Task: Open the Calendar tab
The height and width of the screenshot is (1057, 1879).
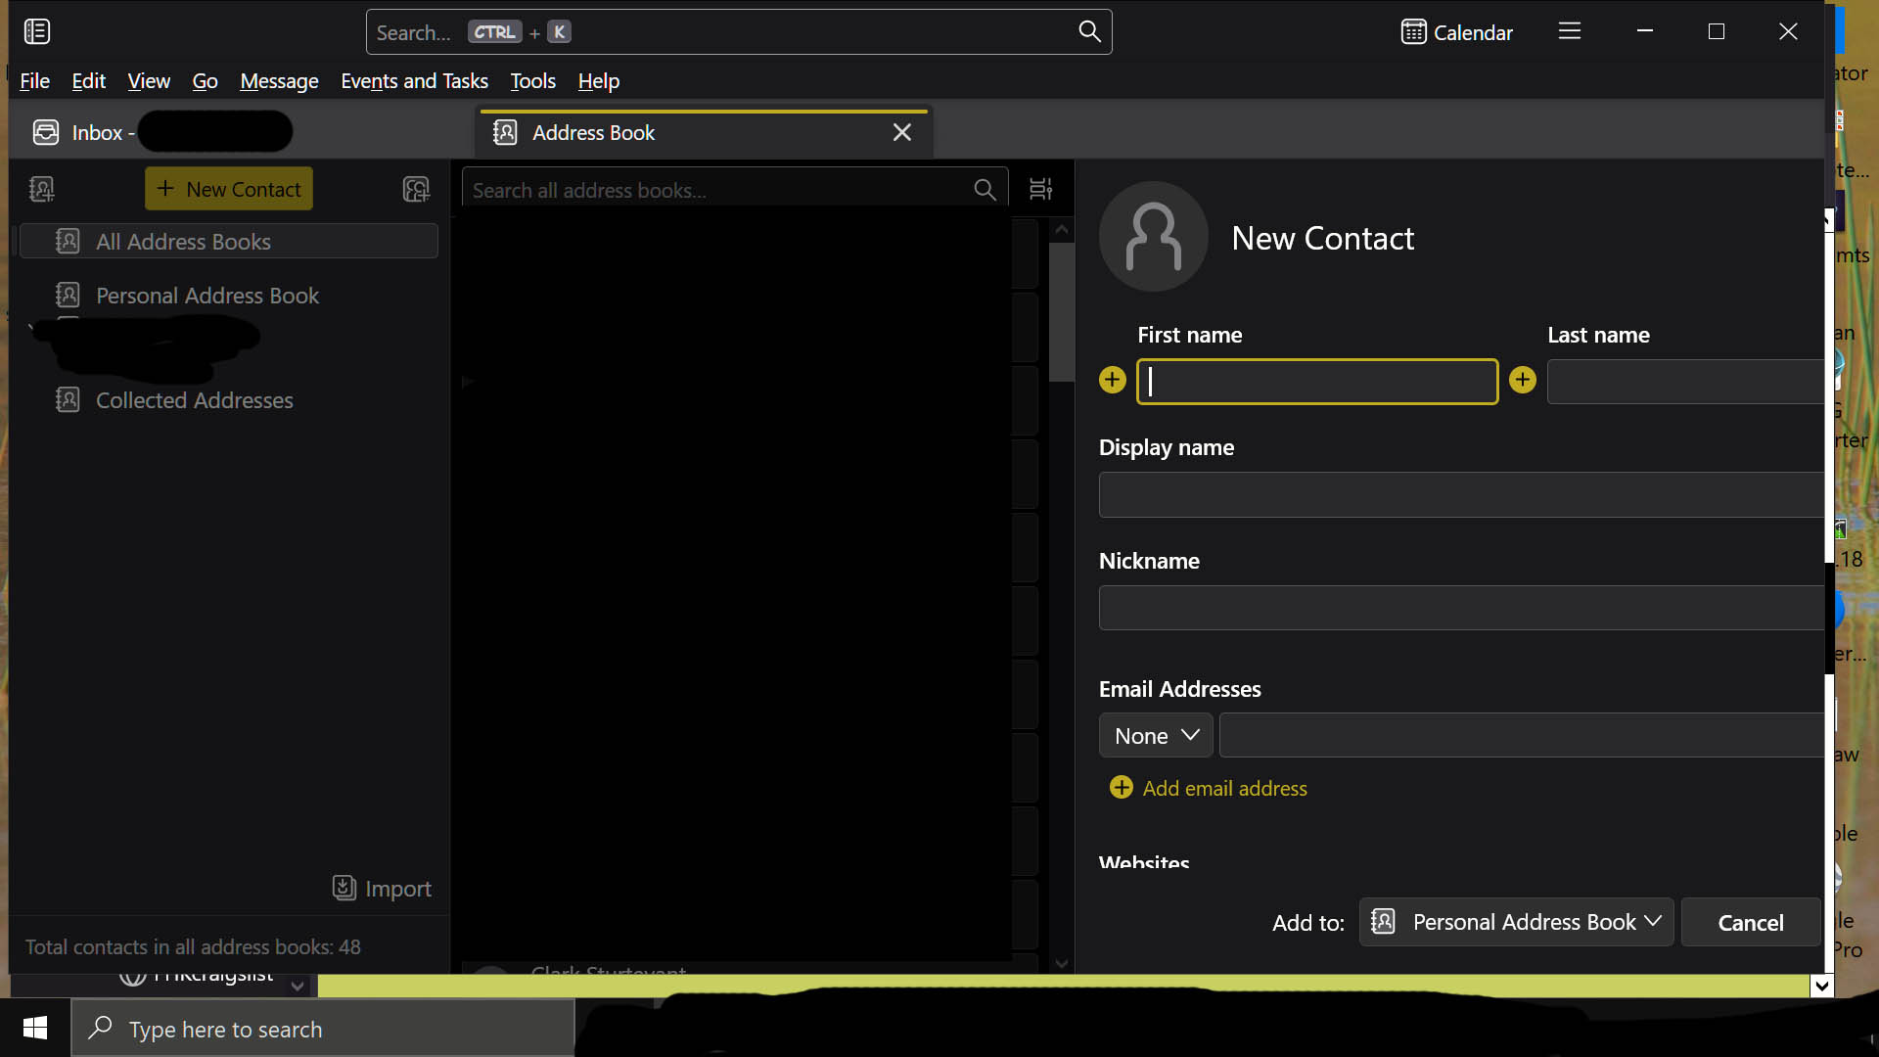Action: [x=1456, y=32]
